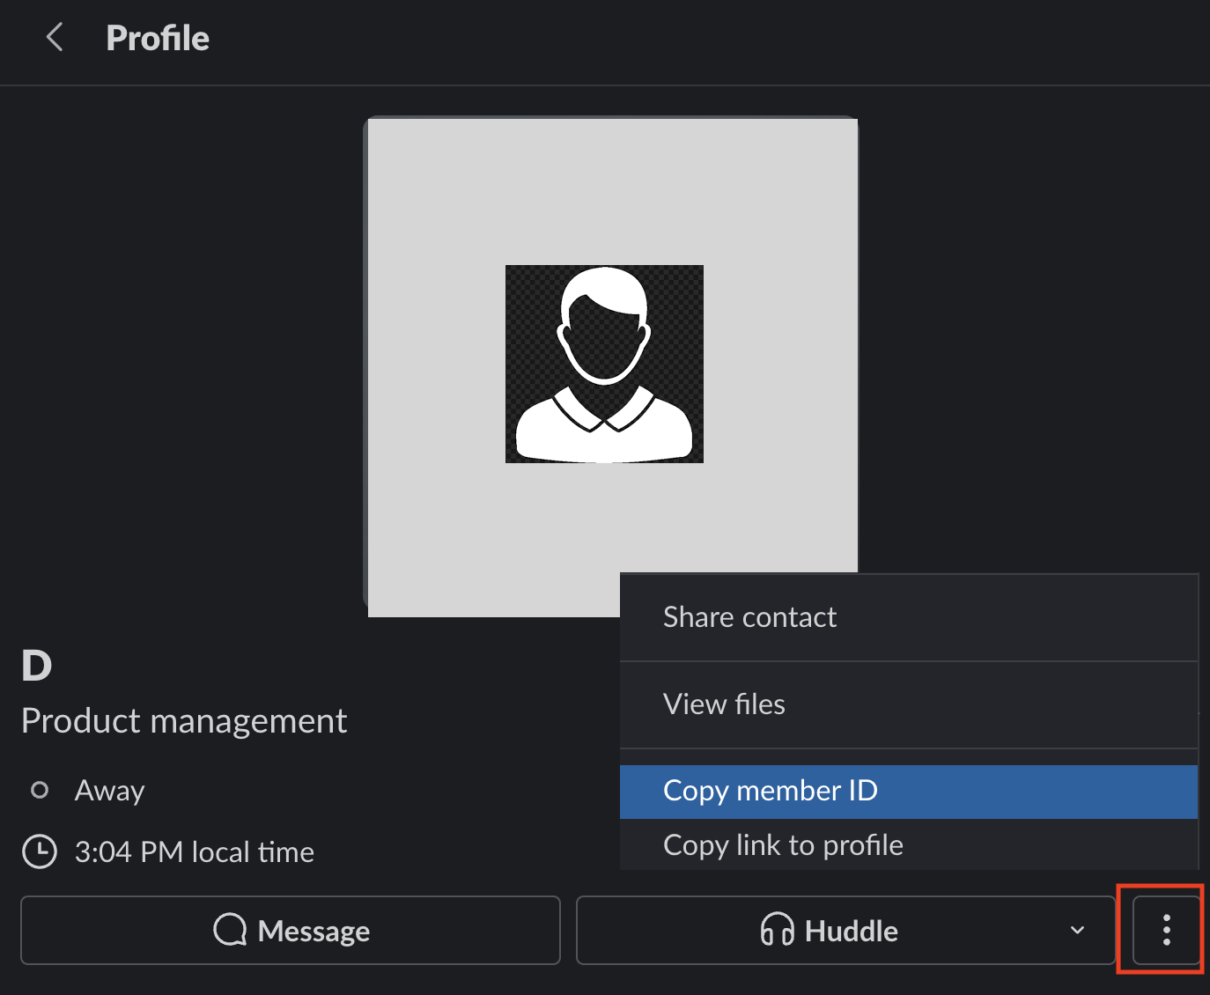Click the placeholder avatar silhouette
This screenshot has width=1210, height=995.
[x=604, y=364]
